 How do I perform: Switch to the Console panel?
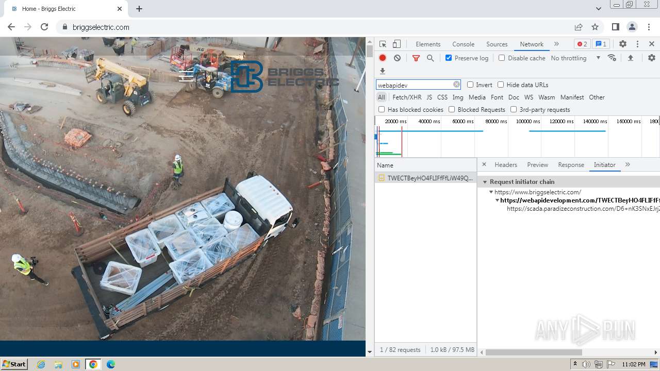coord(463,44)
